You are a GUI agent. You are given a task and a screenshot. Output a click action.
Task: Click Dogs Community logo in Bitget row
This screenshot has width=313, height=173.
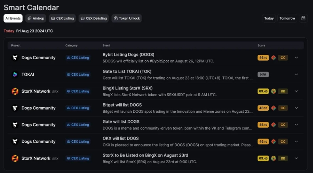15,108
